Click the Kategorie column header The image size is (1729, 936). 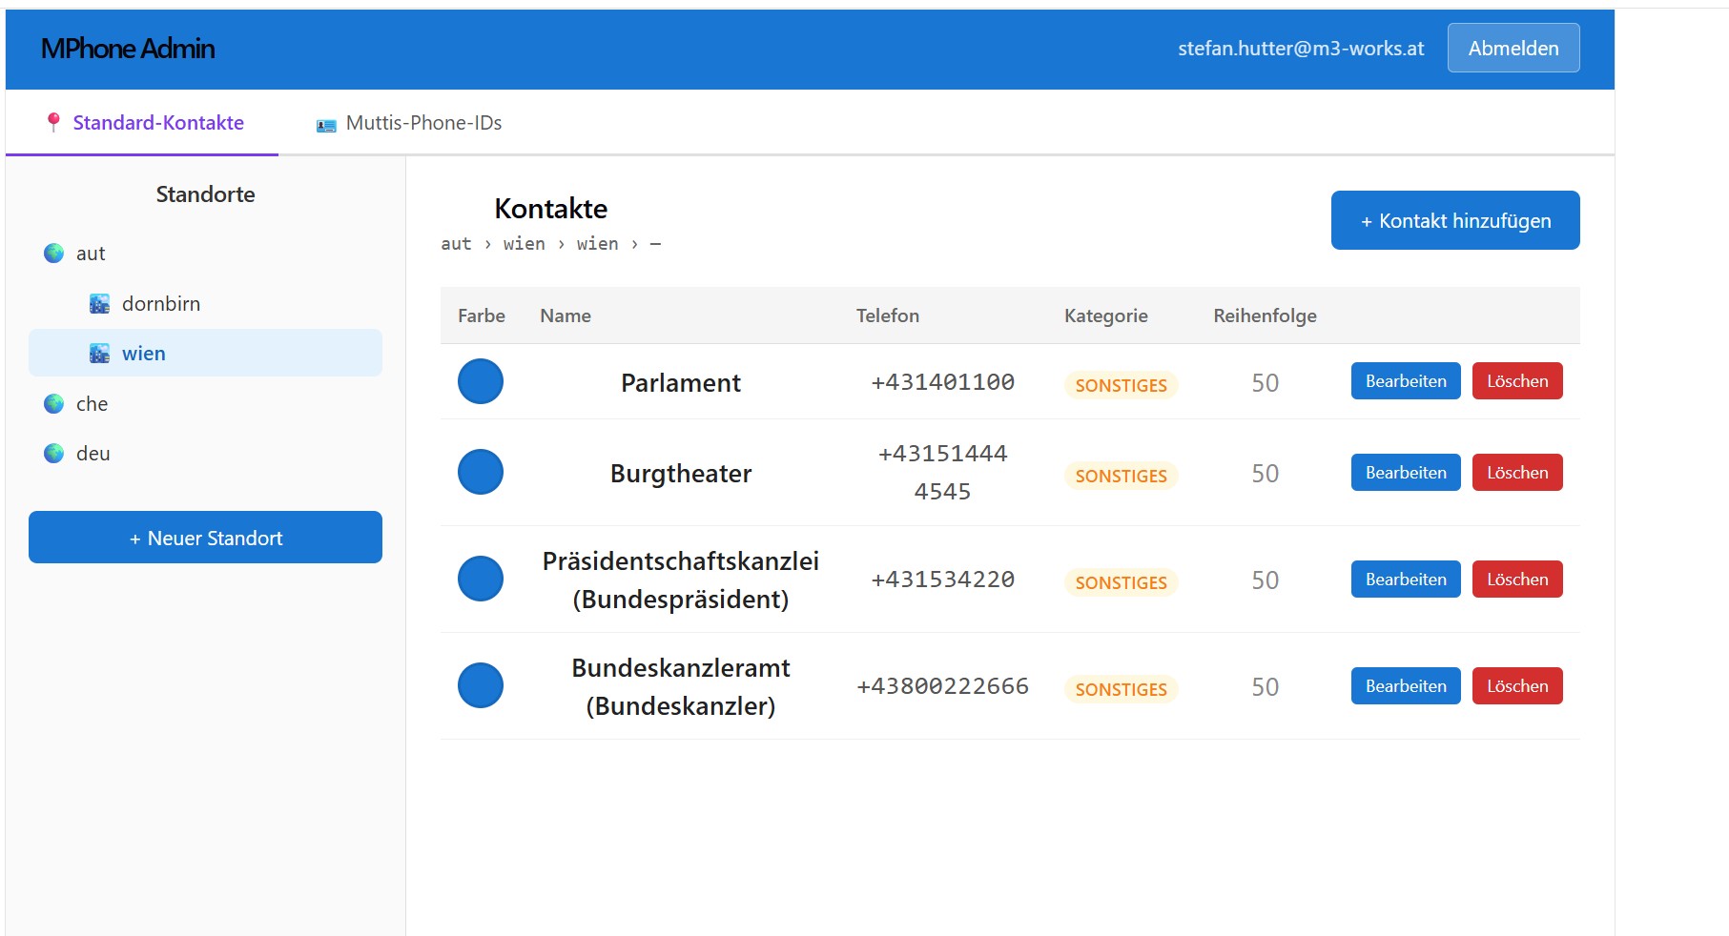(x=1106, y=315)
